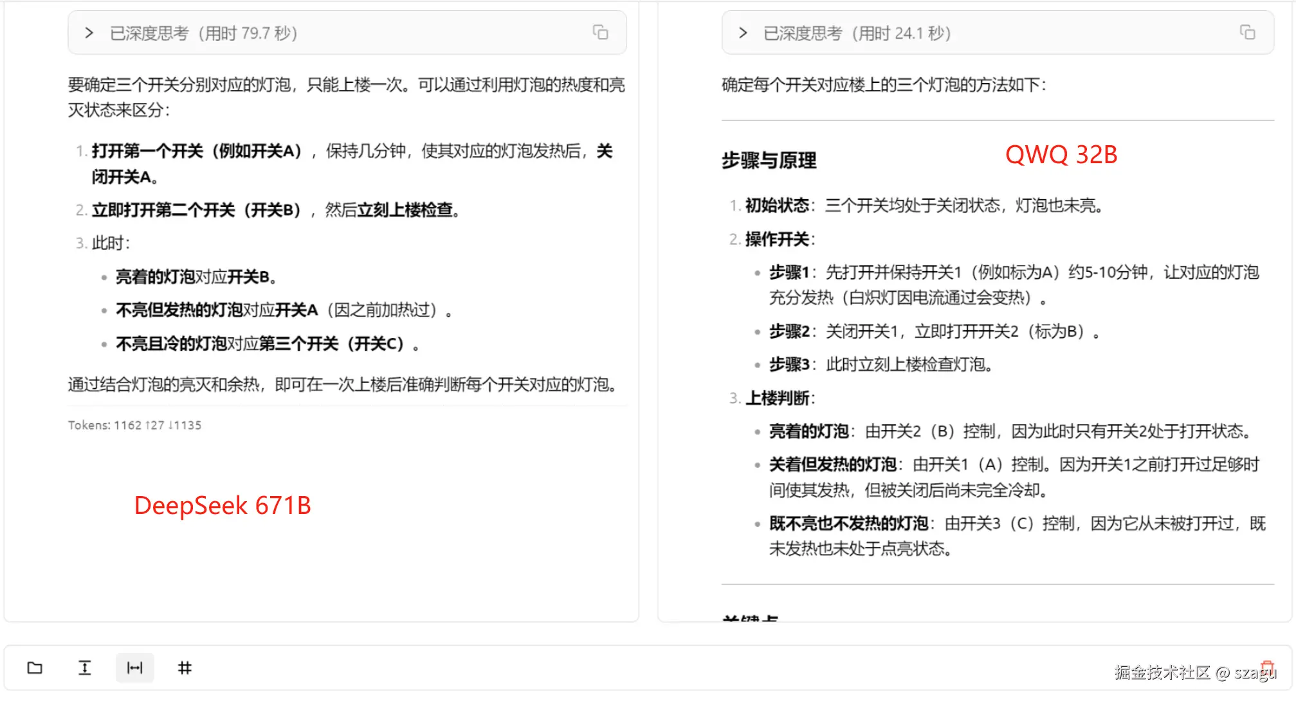Select the grid layout hash icon
The image size is (1296, 701).
pos(185,668)
